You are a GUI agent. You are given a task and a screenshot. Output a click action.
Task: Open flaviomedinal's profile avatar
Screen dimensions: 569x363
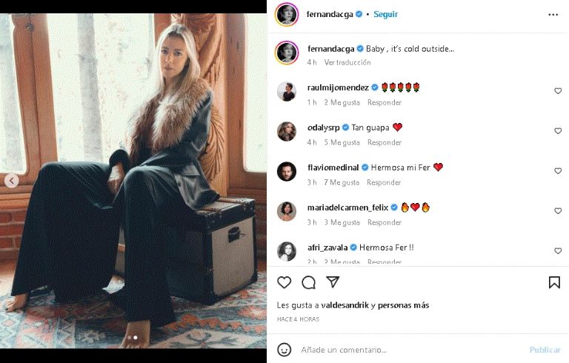[x=287, y=172]
